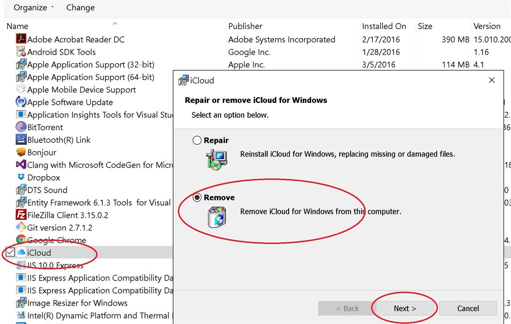This screenshot has height=324, width=511.
Task: Click the FileZilla Client icon
Action: click(x=21, y=215)
